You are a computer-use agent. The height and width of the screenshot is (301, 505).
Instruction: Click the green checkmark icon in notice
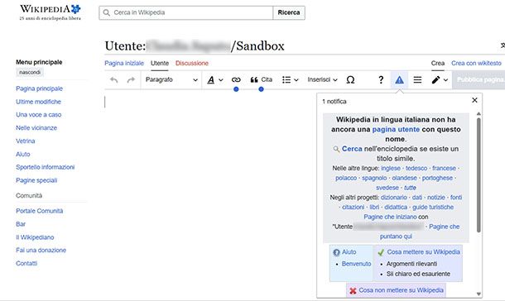[381, 252]
